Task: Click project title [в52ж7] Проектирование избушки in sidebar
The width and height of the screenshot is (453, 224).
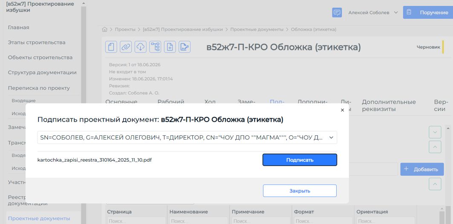Action: point(40,7)
